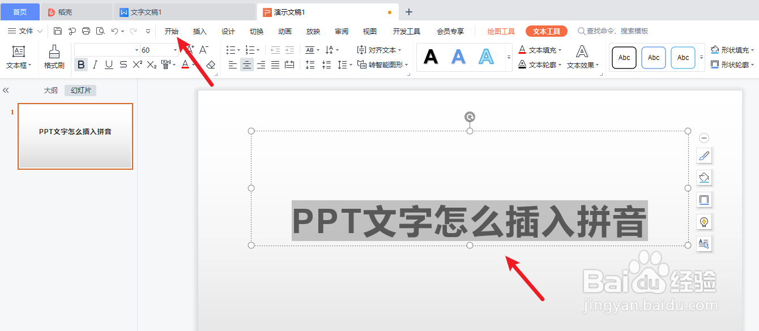Open Print Preview from quick toolbar
The height and width of the screenshot is (331, 759).
[100, 31]
